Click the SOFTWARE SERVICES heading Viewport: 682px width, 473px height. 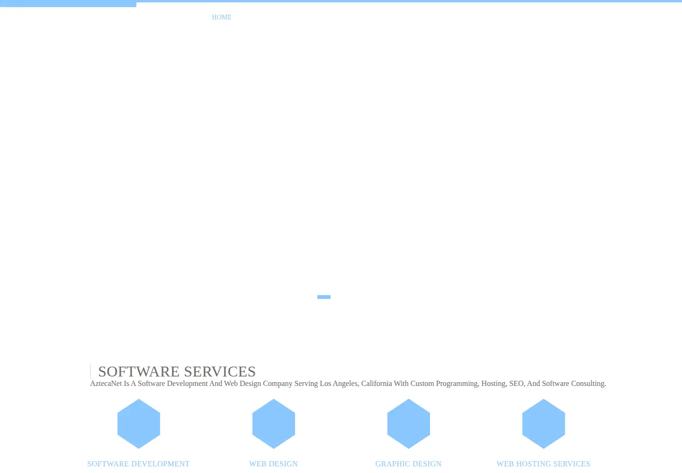point(177,371)
